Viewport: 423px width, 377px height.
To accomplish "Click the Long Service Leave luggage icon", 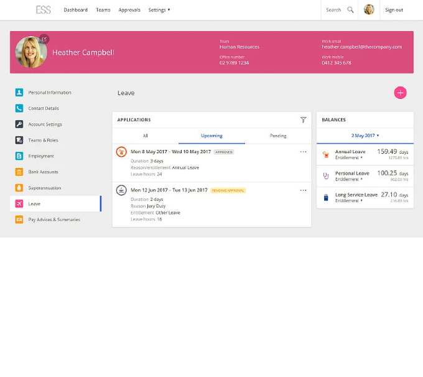I will [326, 198].
